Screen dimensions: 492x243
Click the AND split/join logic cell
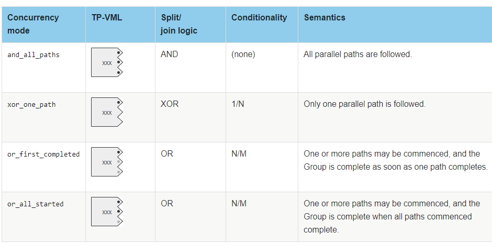[x=170, y=54]
